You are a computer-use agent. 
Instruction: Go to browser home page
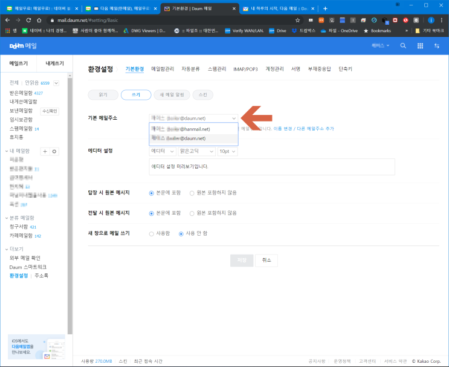tap(39, 21)
